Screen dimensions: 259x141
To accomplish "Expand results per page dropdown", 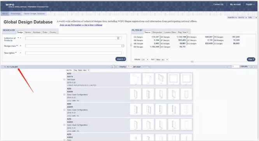I will (129, 67).
